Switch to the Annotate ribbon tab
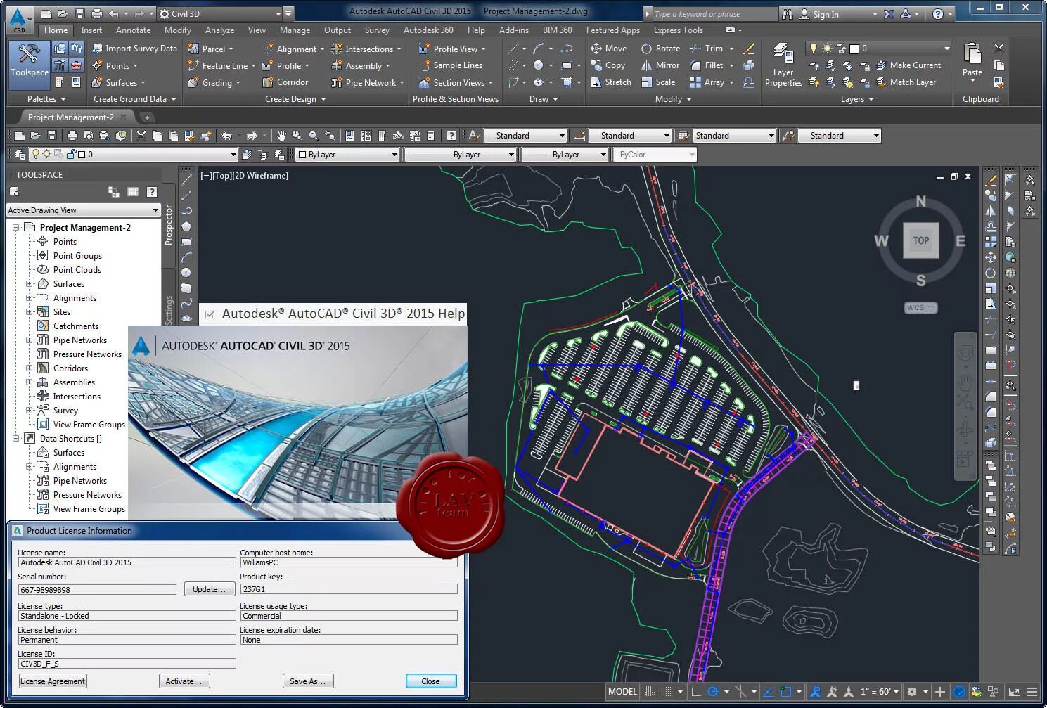The height and width of the screenshot is (708, 1047). [x=133, y=30]
